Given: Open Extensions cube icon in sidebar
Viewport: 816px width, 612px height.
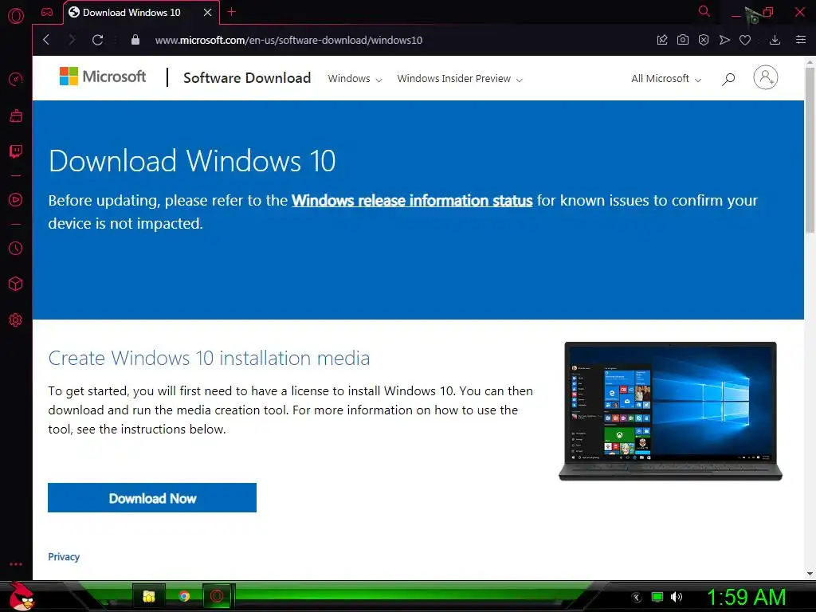Looking at the screenshot, I should coord(16,284).
